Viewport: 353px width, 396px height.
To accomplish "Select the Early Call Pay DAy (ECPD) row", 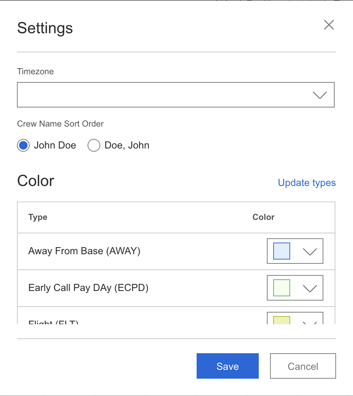I will (x=88, y=288).
